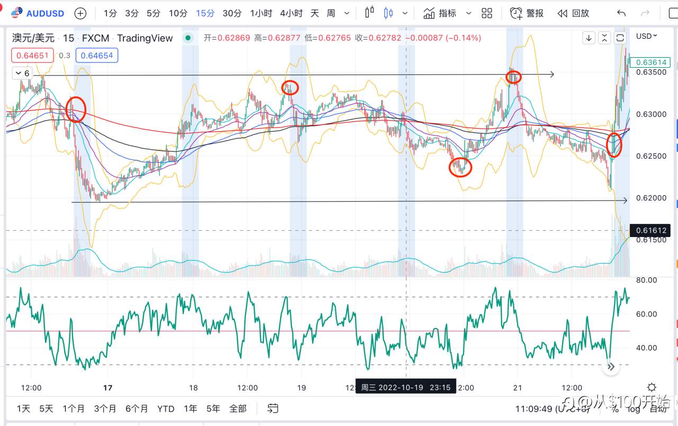Viewport: 678px width, 426px height.
Task: Click the −0.00087 (−0.14%) change value
Action: click(443, 38)
